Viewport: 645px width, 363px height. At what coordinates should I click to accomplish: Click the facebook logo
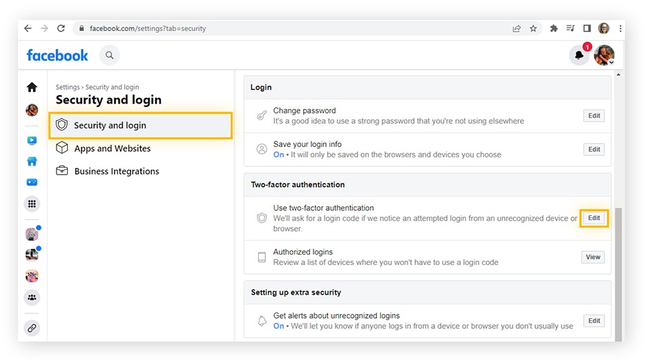click(57, 55)
